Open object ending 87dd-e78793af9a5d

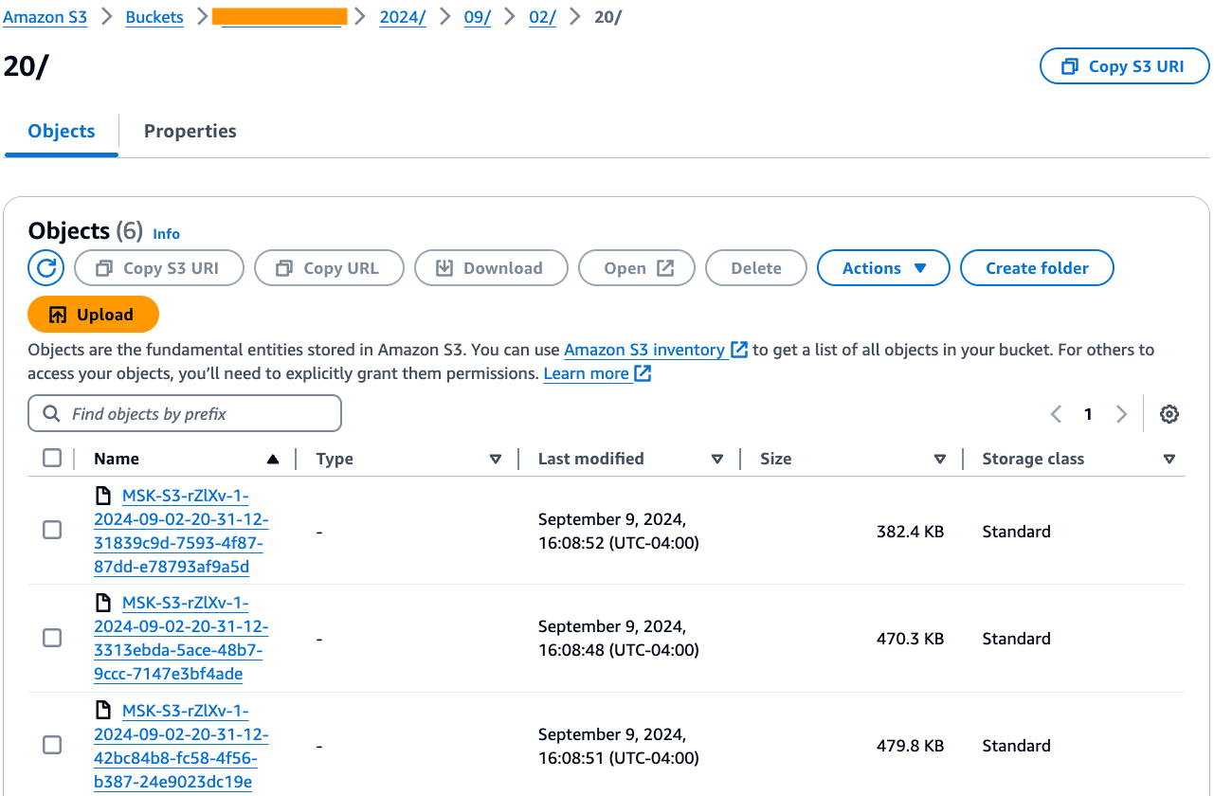point(181,532)
